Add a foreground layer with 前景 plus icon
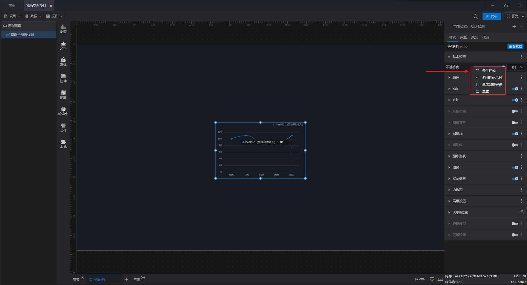This screenshot has width=527, height=285. (82, 278)
